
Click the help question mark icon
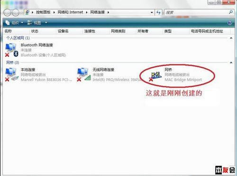tap(229, 23)
